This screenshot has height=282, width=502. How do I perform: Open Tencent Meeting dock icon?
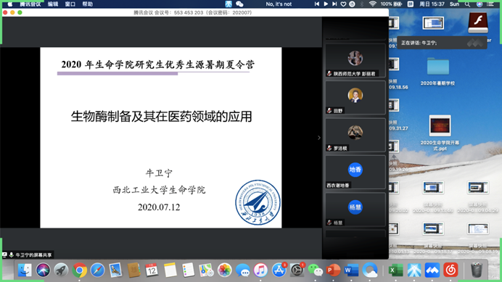[432, 270]
